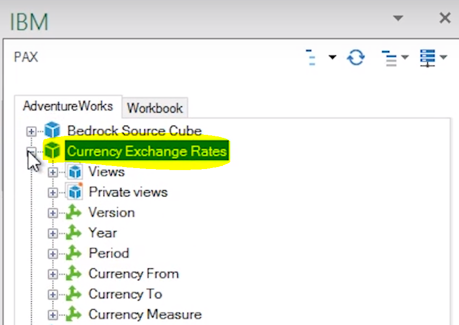The width and height of the screenshot is (459, 325).
Task: Select the Views label
Action: (107, 172)
